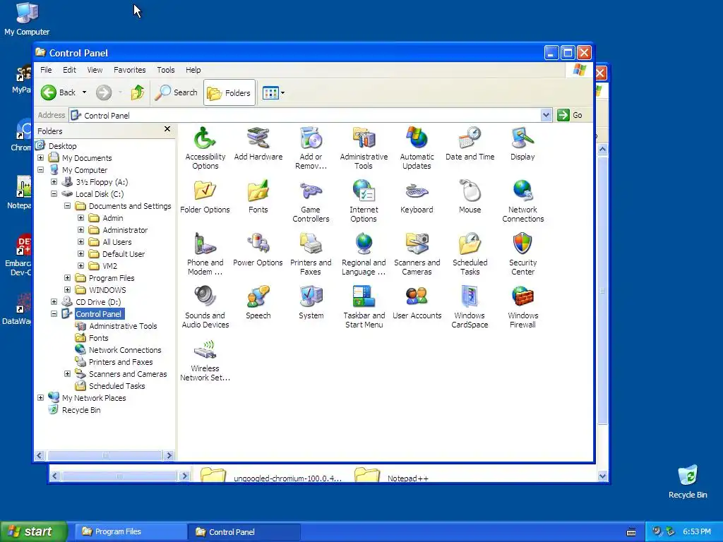Select Taskbar and Start Menu icon
Screen dimensions: 723x542
(x=364, y=307)
